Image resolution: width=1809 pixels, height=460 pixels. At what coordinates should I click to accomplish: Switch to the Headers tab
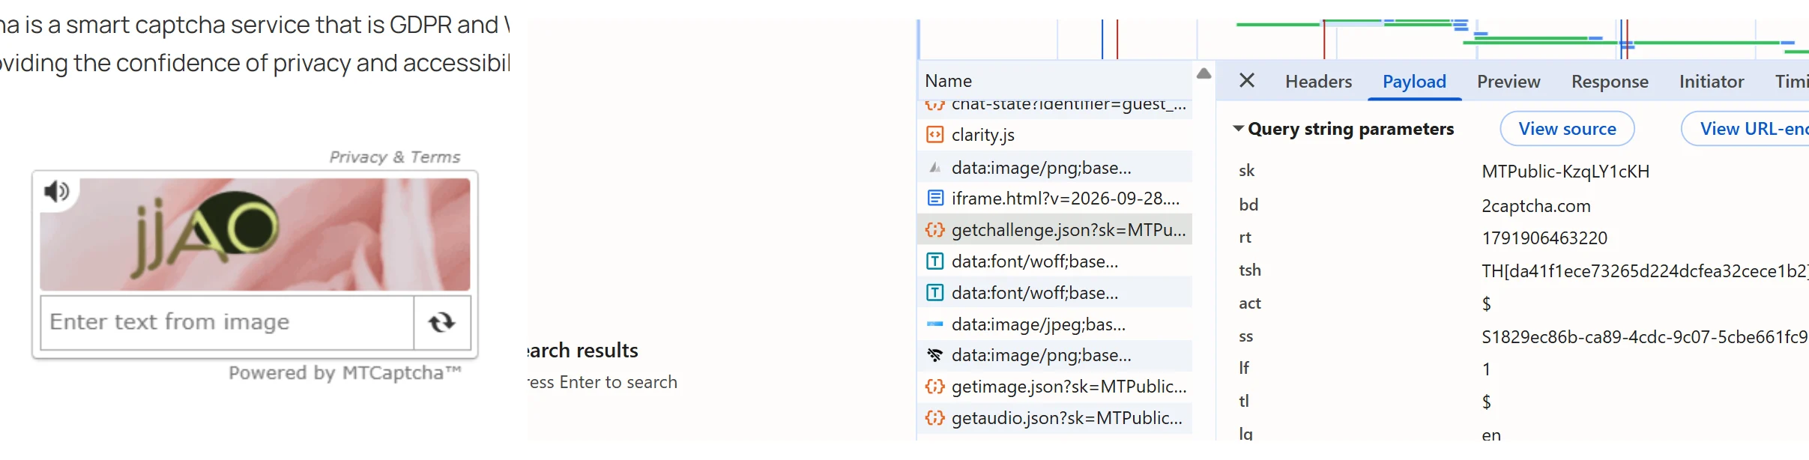pyautogui.click(x=1318, y=82)
